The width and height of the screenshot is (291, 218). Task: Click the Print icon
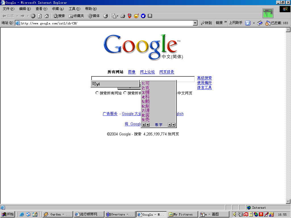pos(123,16)
